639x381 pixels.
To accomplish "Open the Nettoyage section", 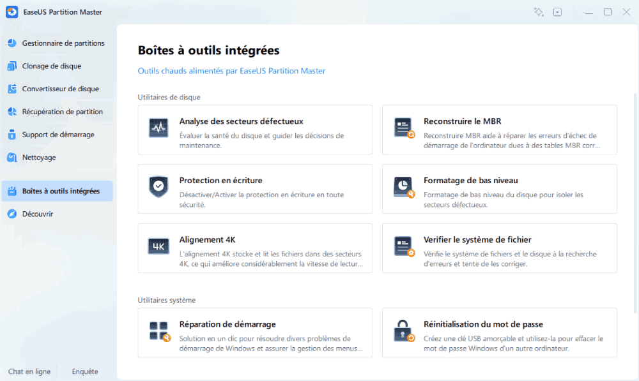I will 57,157.
